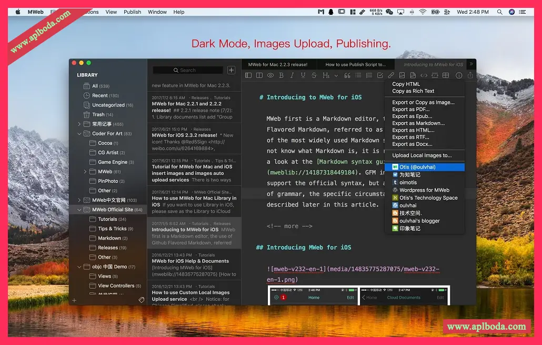This screenshot has height=345, width=542.
Task: Toggle the sidebar panel layout icon
Action: click(248, 76)
